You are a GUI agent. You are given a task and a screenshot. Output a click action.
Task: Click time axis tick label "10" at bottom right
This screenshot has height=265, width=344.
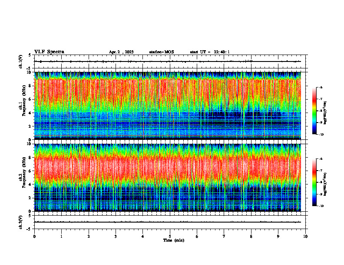point(305,236)
